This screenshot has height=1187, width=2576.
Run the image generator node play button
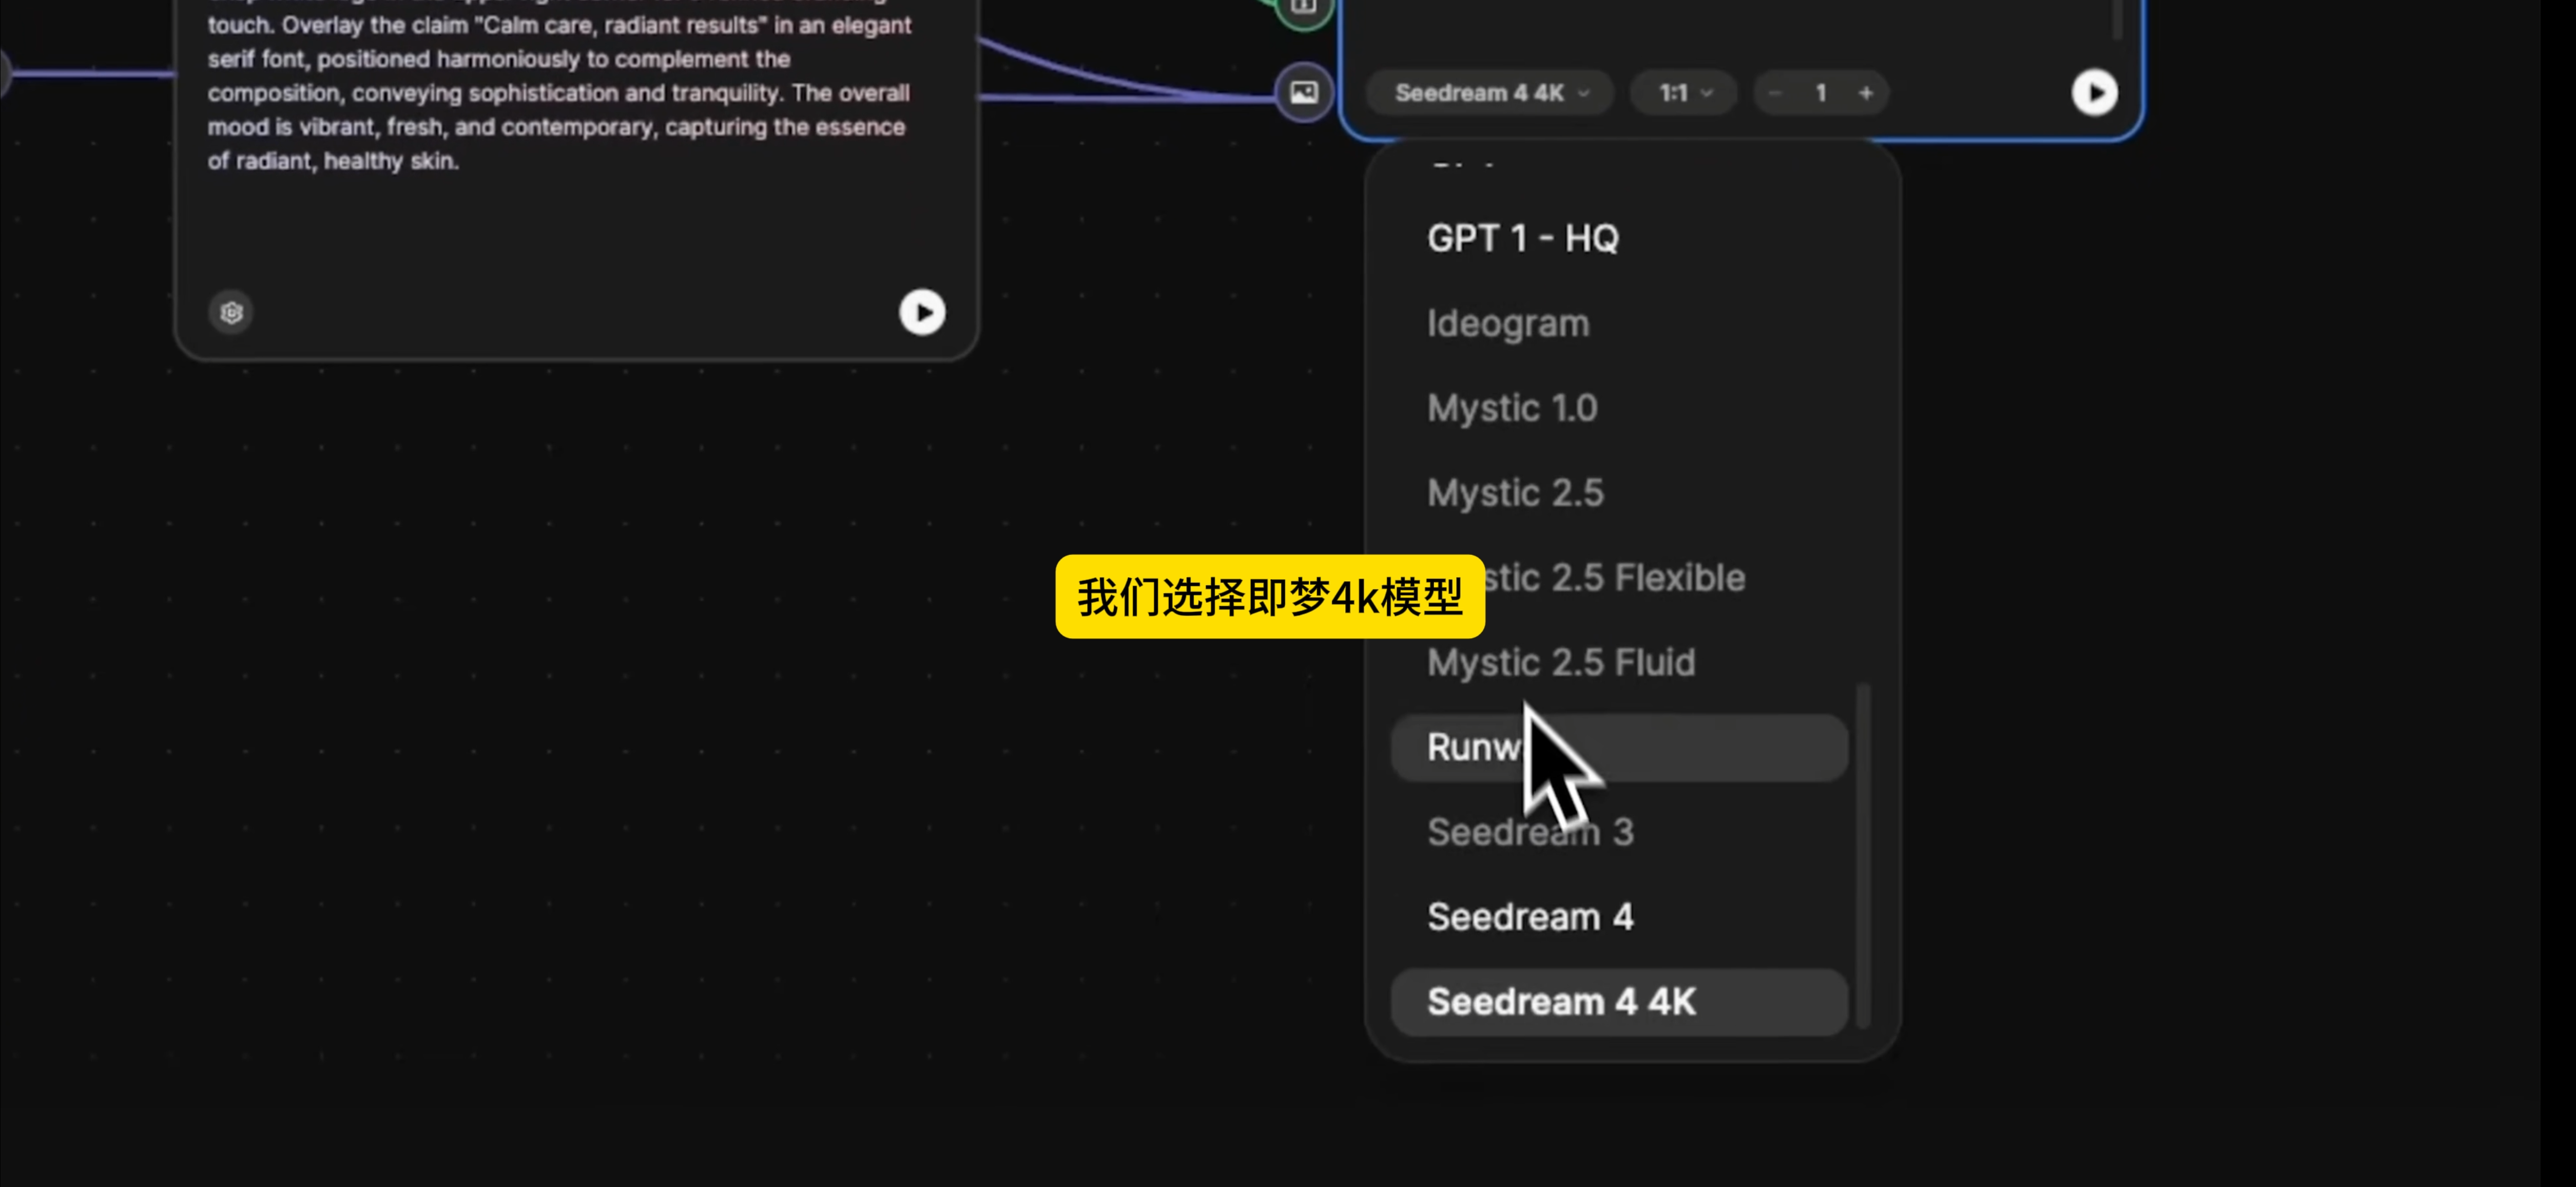click(x=2094, y=93)
